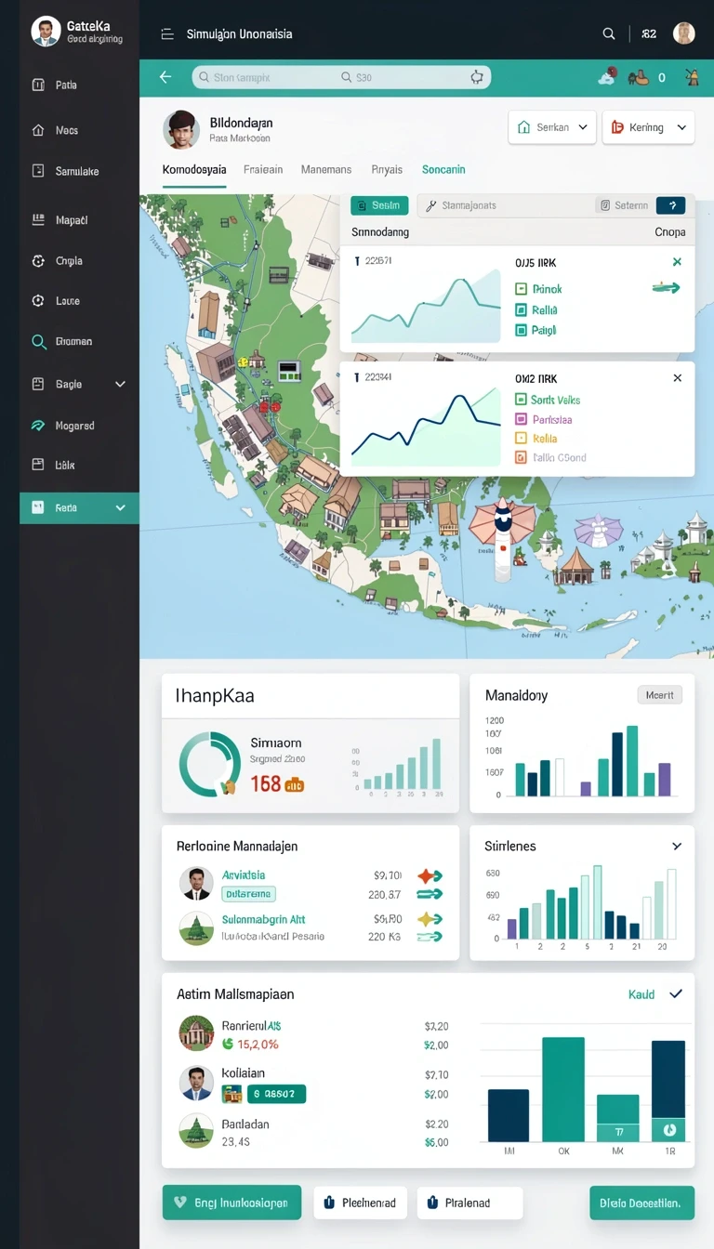Expand the Reda sidebar item
The width and height of the screenshot is (714, 1249).
pos(120,508)
